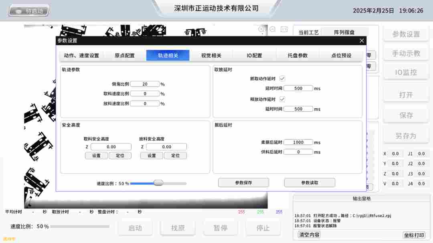Click the 参数保存 button
The image size is (433, 243).
243,182
